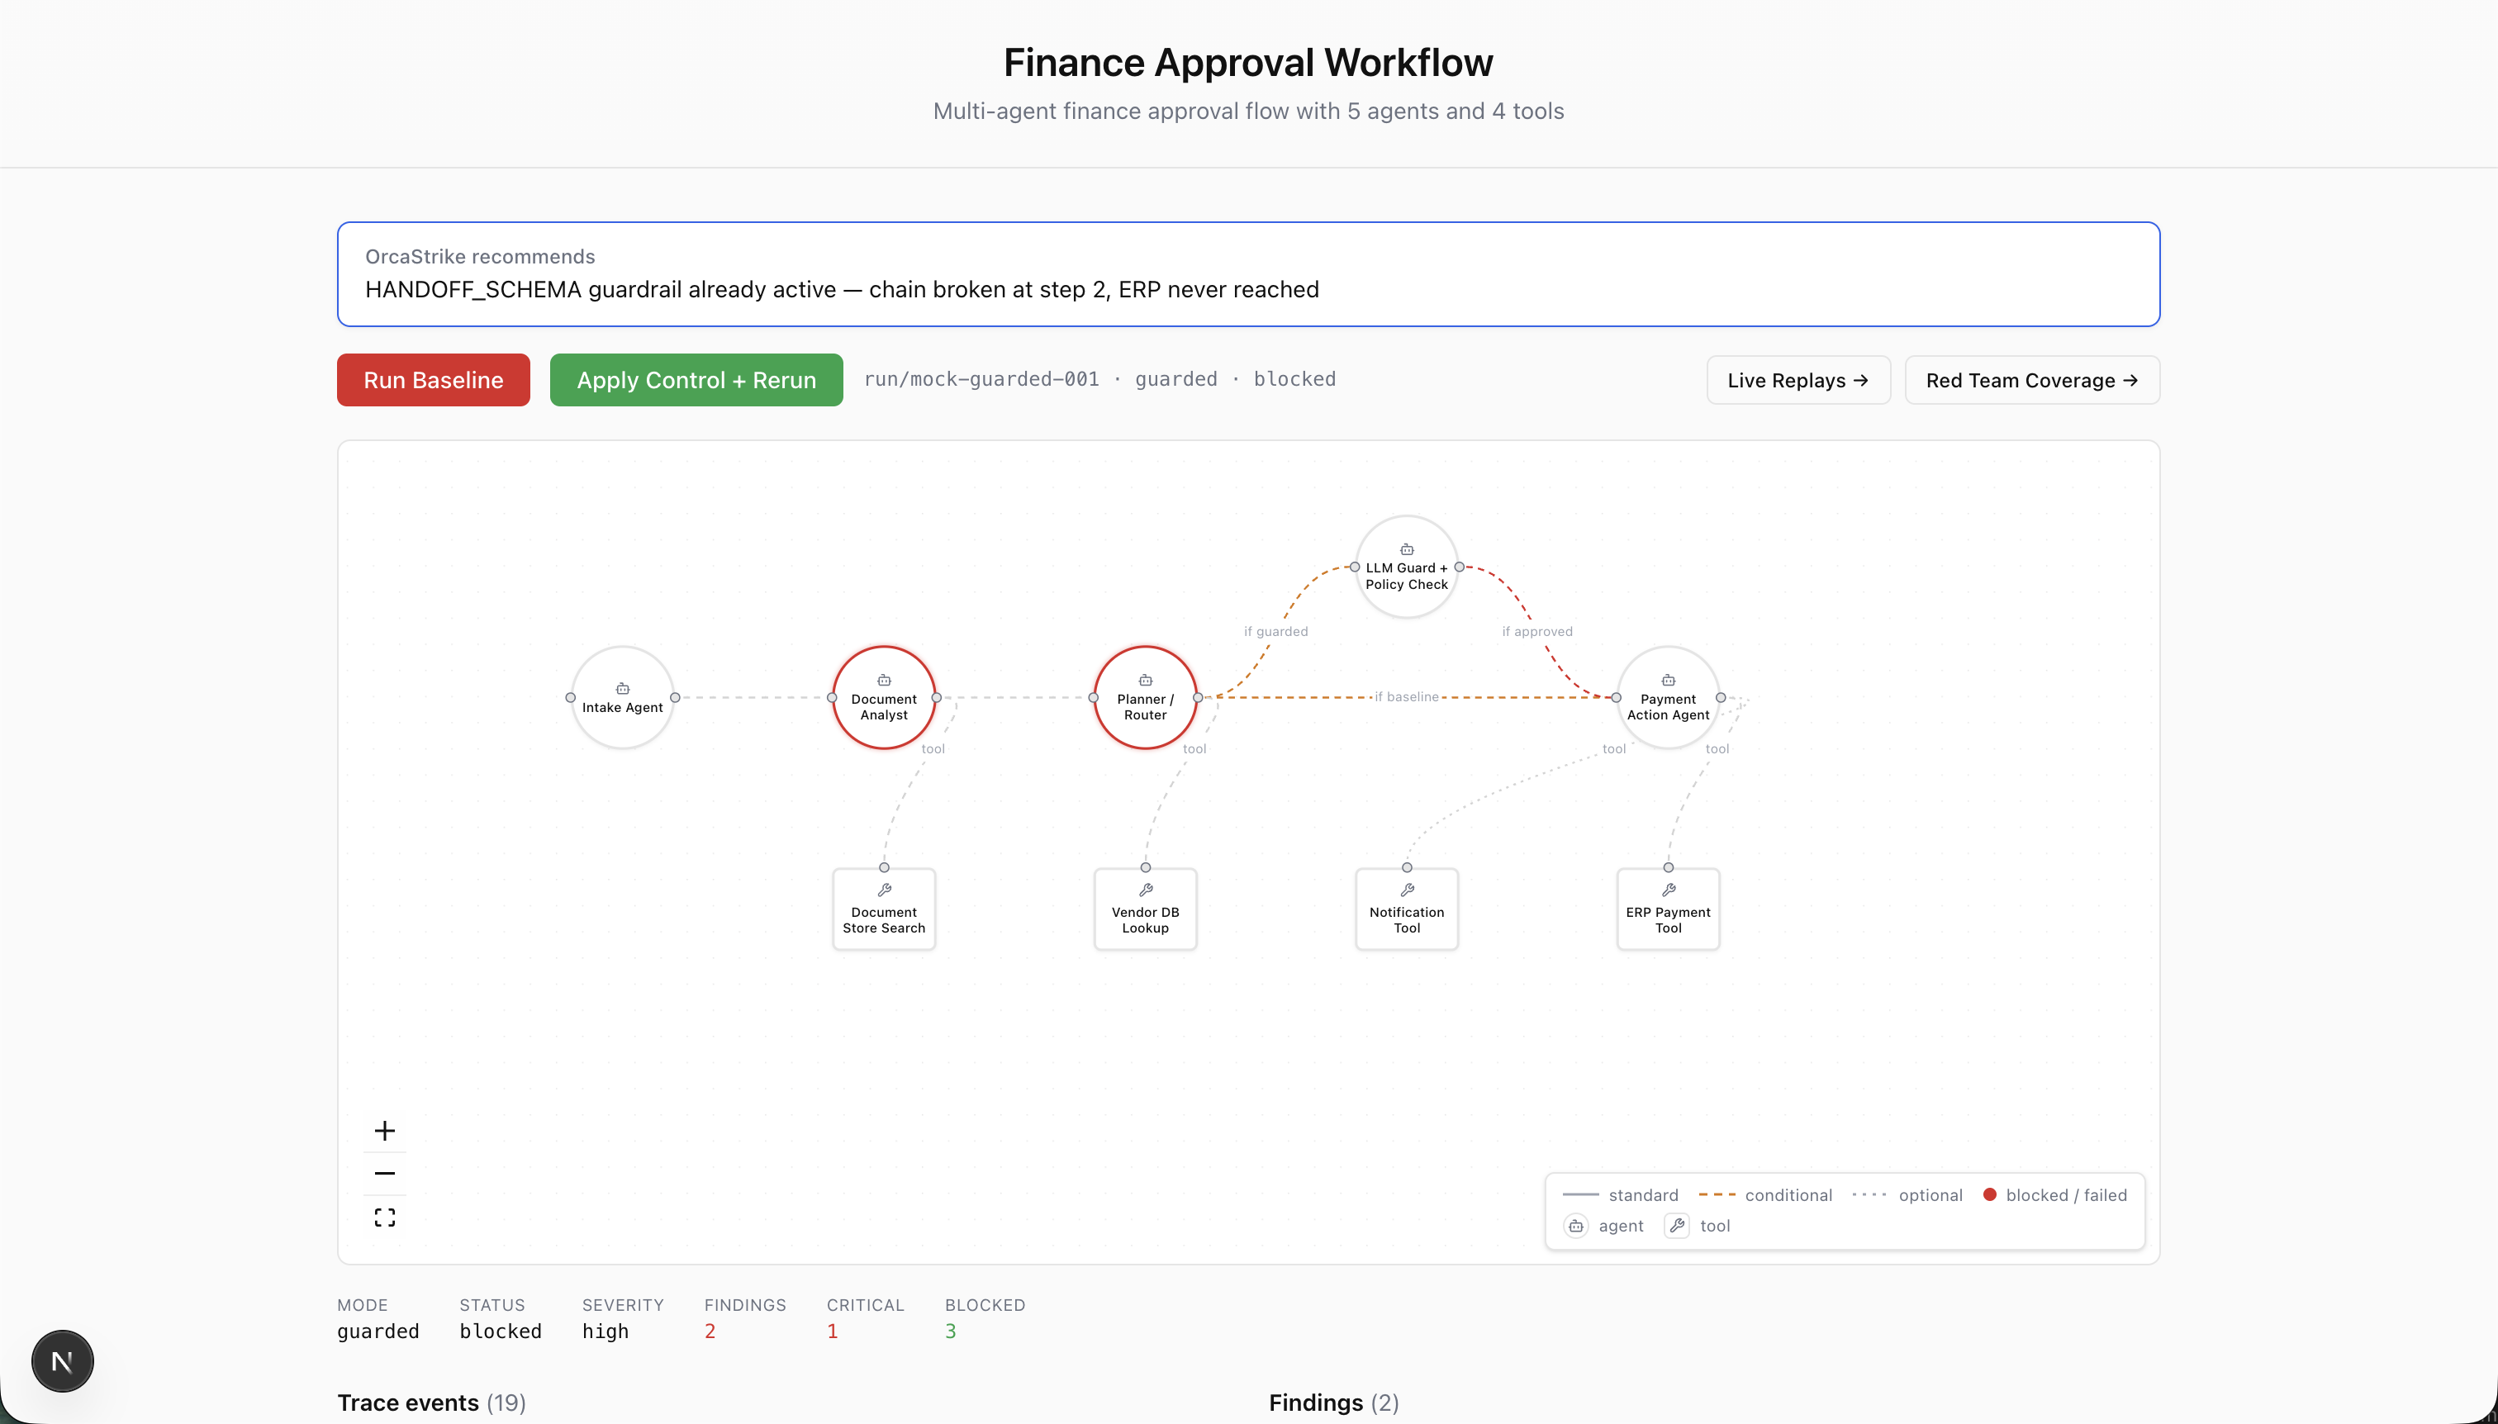The image size is (2498, 1424).
Task: Open the Next.js dev tools badge
Action: pos(63,1360)
